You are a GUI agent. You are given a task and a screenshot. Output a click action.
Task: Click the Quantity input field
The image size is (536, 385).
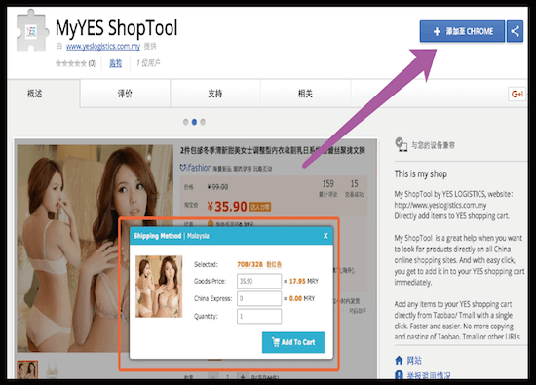(x=259, y=316)
